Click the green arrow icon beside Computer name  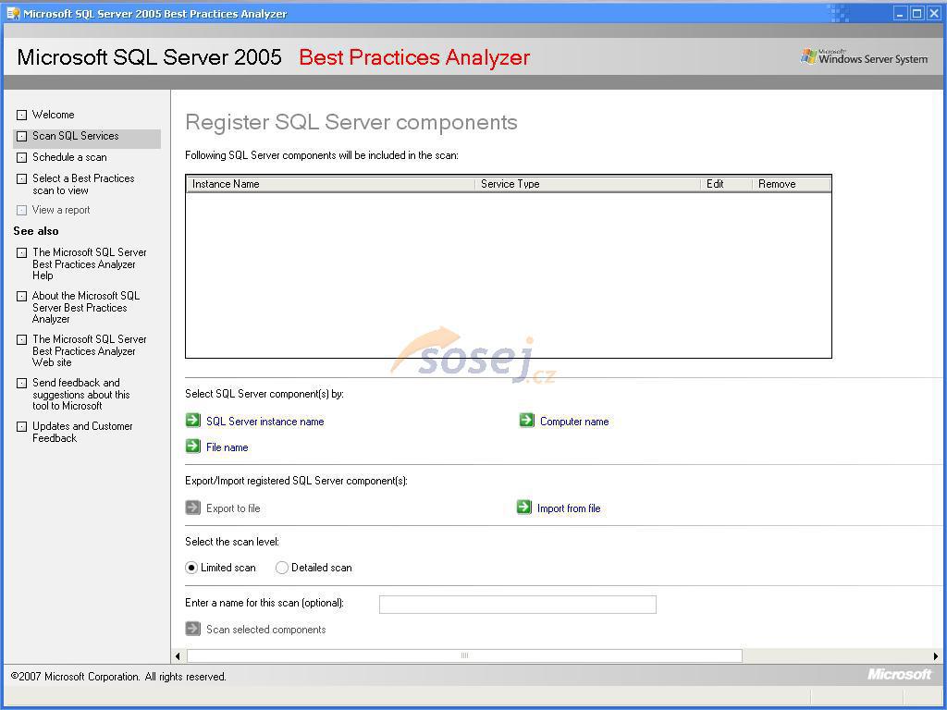(x=526, y=421)
